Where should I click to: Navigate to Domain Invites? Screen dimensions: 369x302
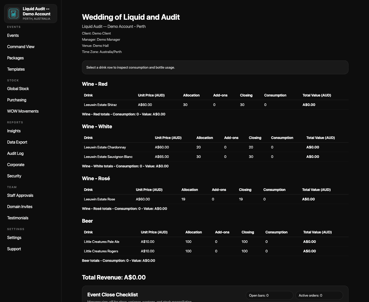tap(20, 207)
